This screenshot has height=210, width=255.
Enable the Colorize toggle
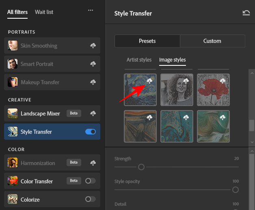click(x=91, y=199)
